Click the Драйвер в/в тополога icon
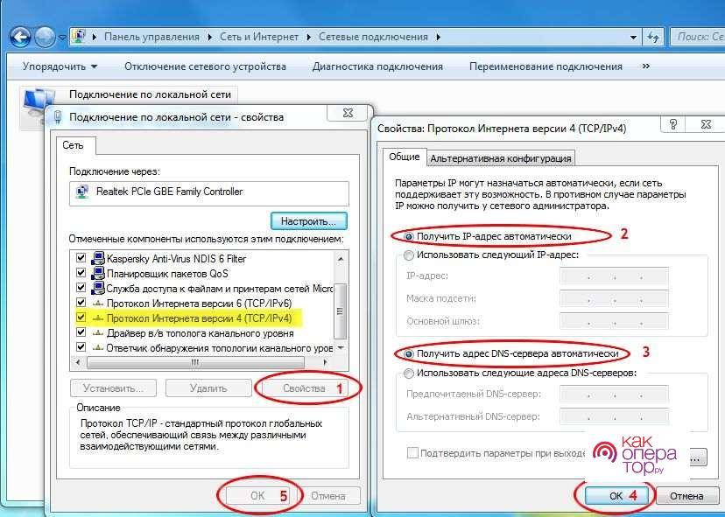Screen dimensions: 725x517 coord(97,333)
